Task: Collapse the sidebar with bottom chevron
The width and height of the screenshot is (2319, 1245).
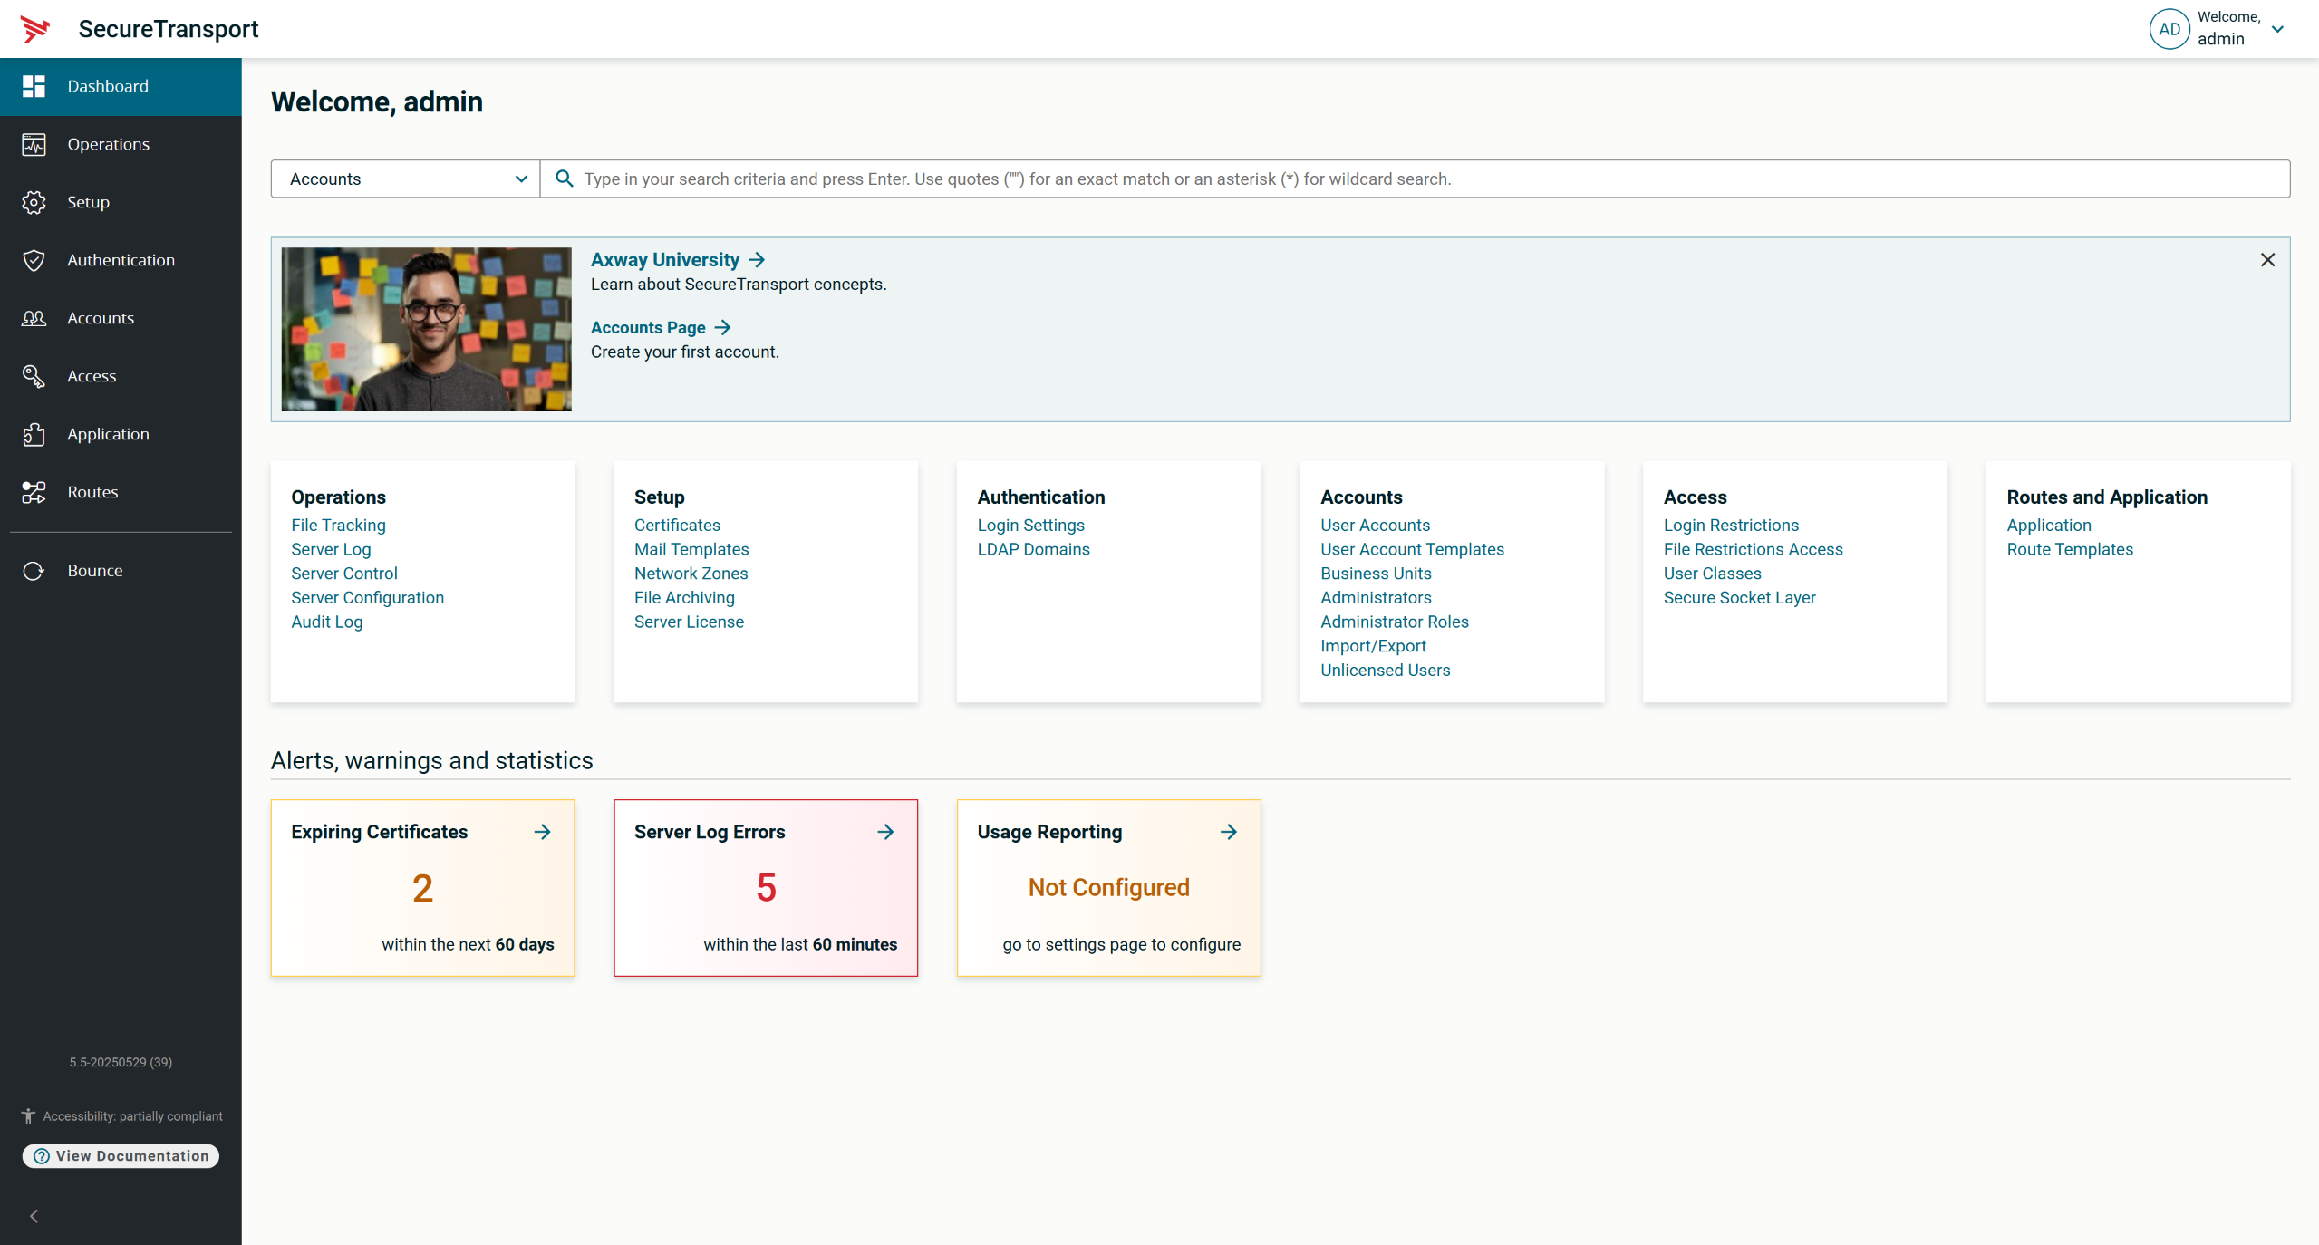Action: click(34, 1216)
